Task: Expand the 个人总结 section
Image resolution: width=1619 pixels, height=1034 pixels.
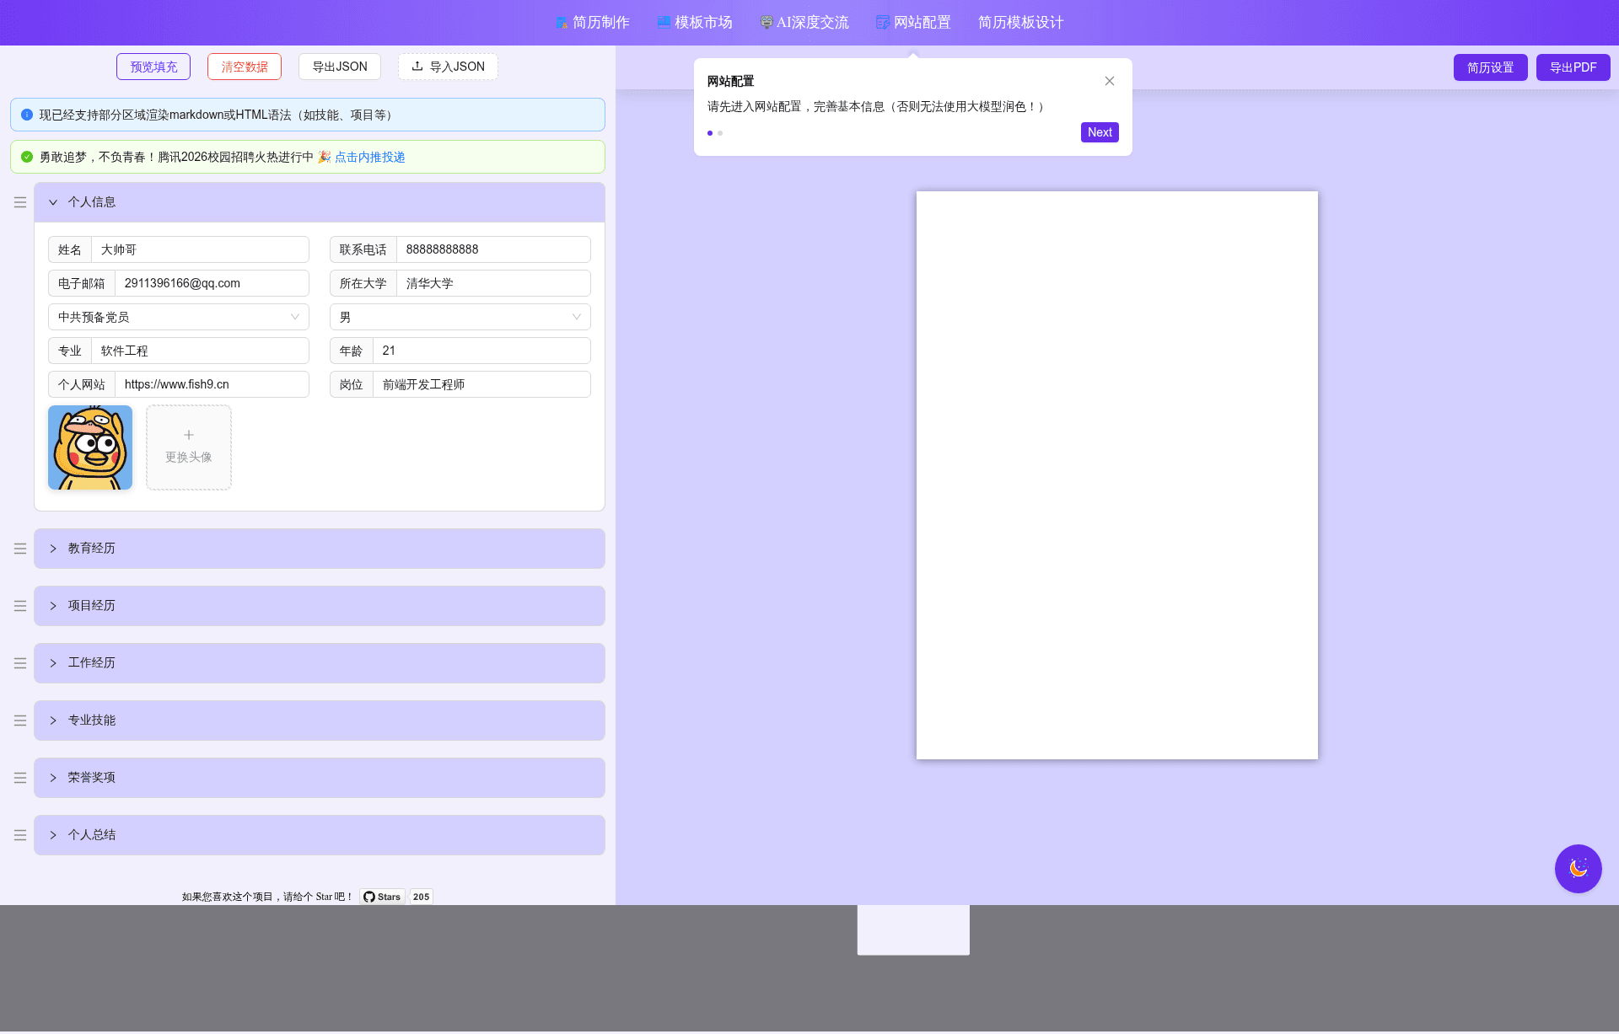Action: click(x=320, y=835)
